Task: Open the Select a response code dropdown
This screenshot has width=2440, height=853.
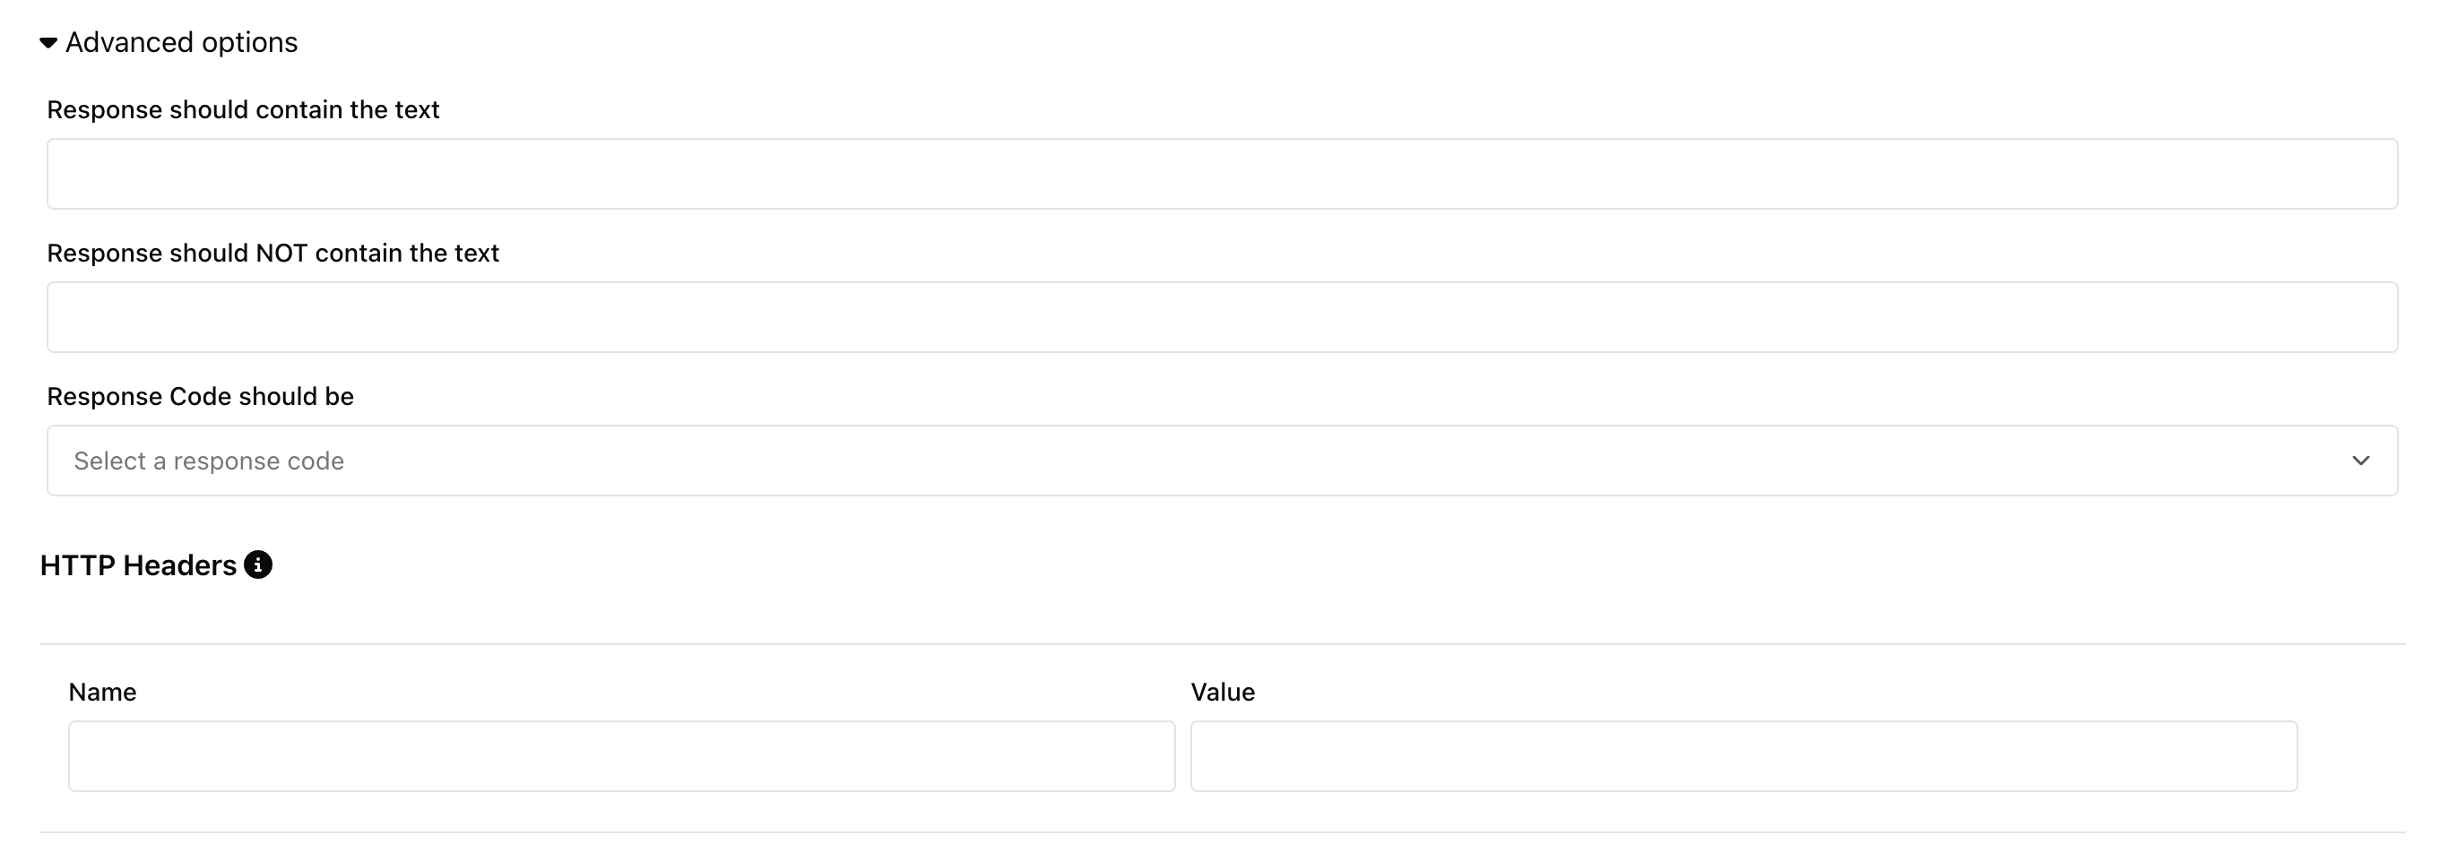Action: [1137, 461]
